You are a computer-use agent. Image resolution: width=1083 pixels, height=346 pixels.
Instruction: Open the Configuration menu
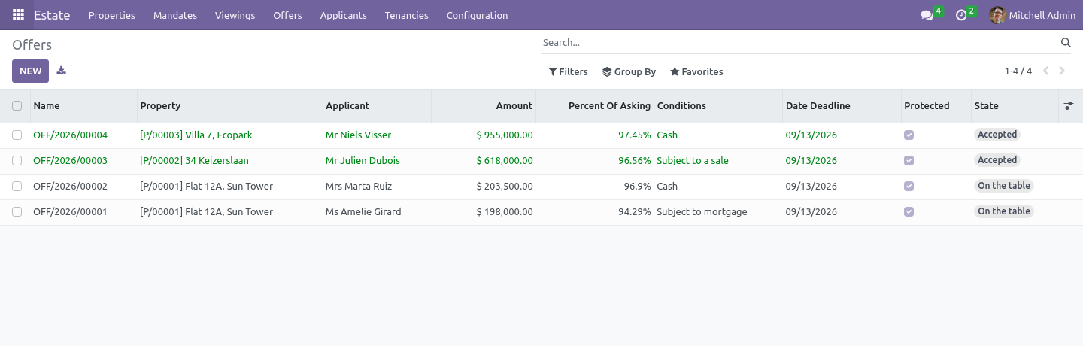tap(477, 15)
